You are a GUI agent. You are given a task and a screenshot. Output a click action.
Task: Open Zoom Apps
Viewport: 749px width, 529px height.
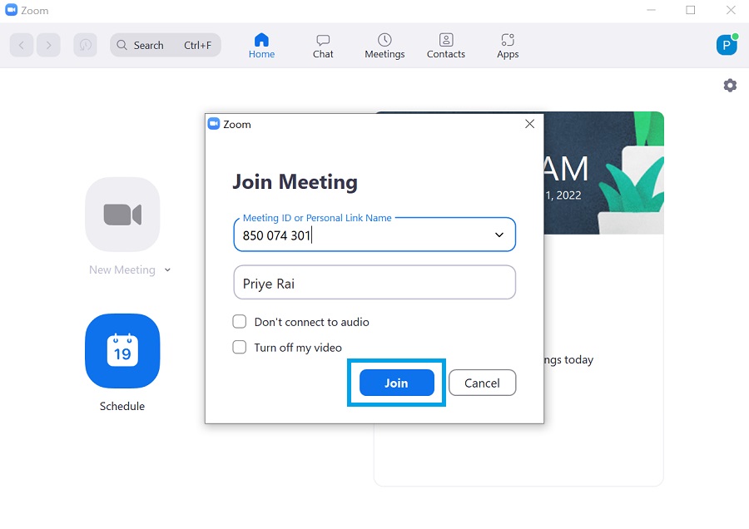(x=507, y=45)
